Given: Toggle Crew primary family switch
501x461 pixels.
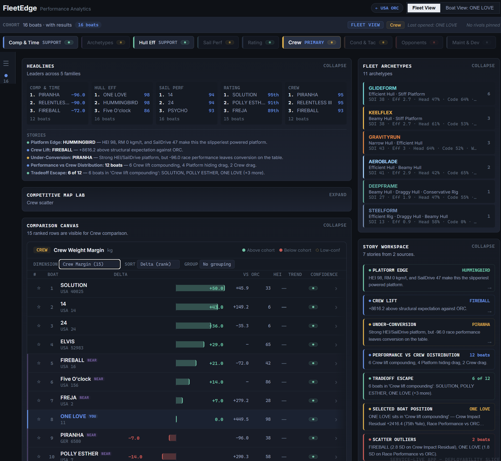Looking at the screenshot, I should (332, 42).
